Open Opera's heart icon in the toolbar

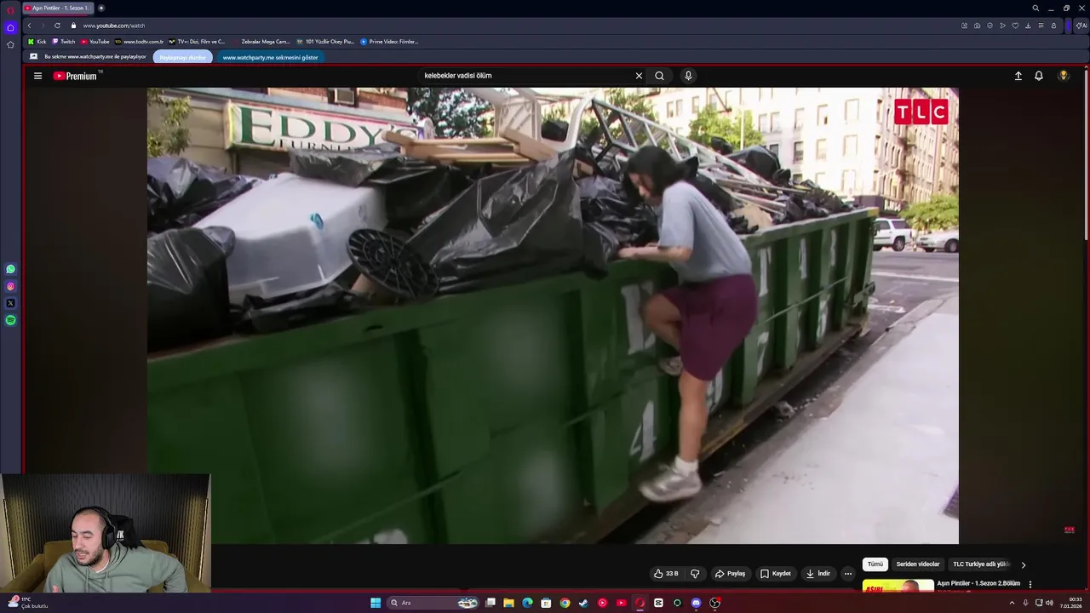pyautogui.click(x=1015, y=26)
